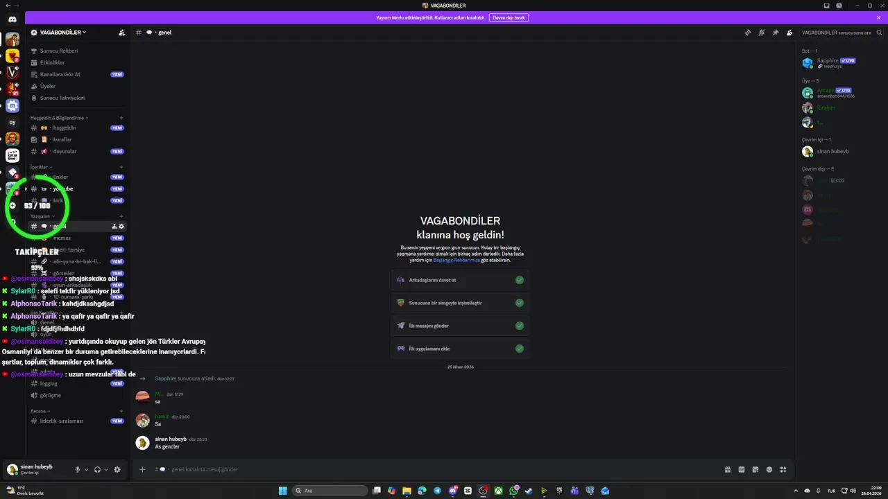
Task: Open Steam from the taskbar
Action: (x=529, y=491)
